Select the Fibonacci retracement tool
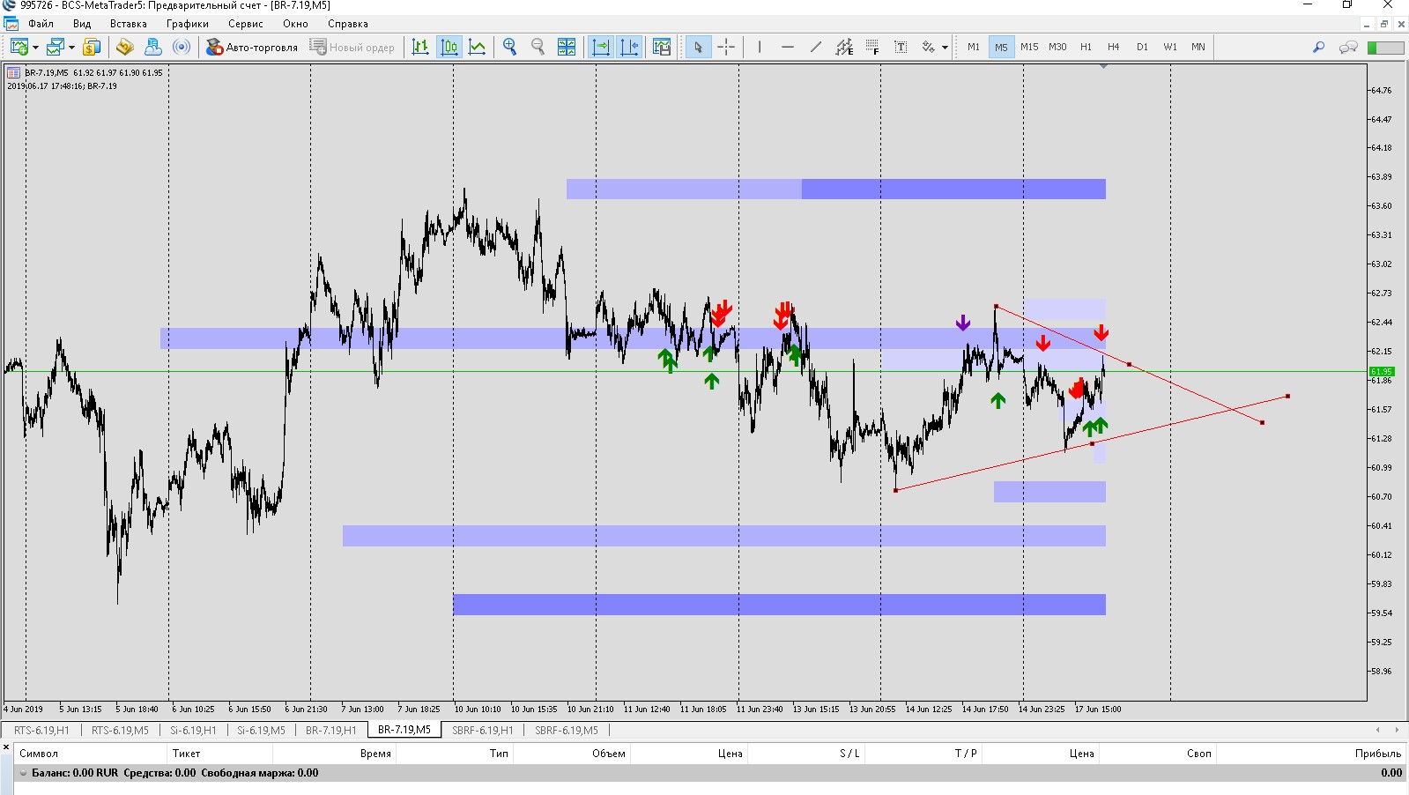The image size is (1409, 795). 872,47
